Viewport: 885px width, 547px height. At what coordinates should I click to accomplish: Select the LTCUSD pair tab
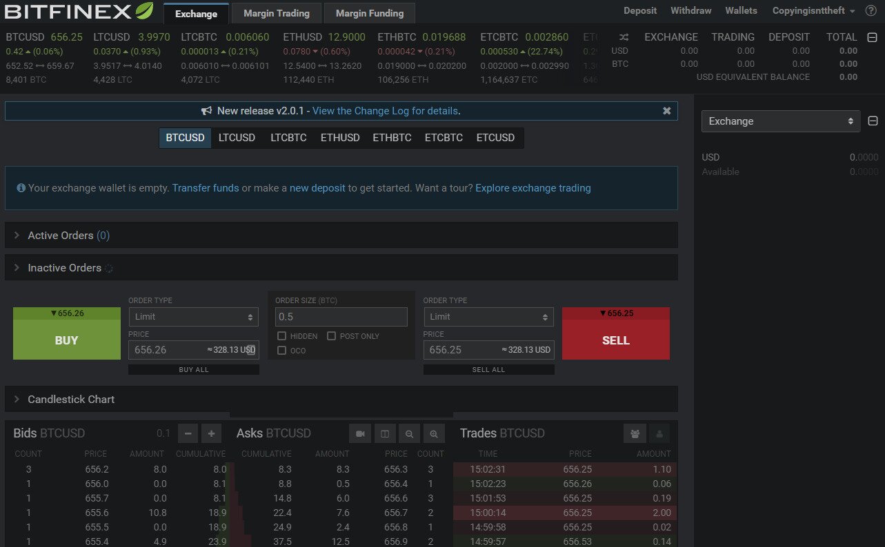237,138
